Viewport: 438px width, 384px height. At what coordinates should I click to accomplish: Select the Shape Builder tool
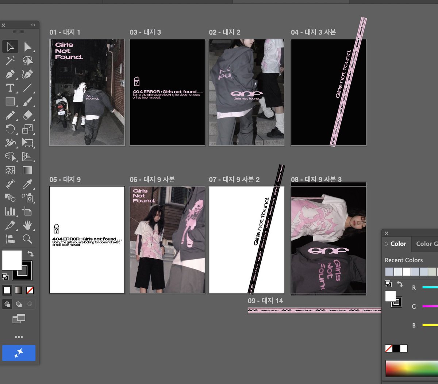(10, 157)
